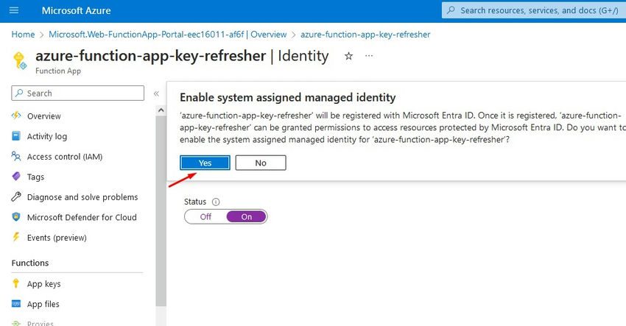Click the Activity log icon
This screenshot has width=626, height=326.
16,136
